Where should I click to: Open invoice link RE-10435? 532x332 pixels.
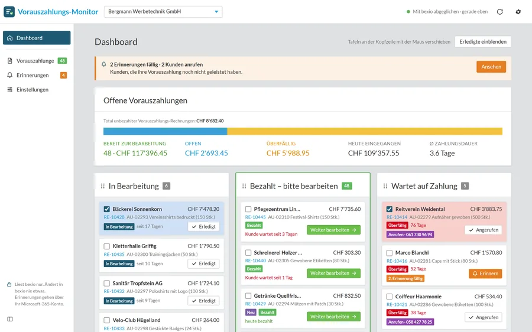coord(114,255)
